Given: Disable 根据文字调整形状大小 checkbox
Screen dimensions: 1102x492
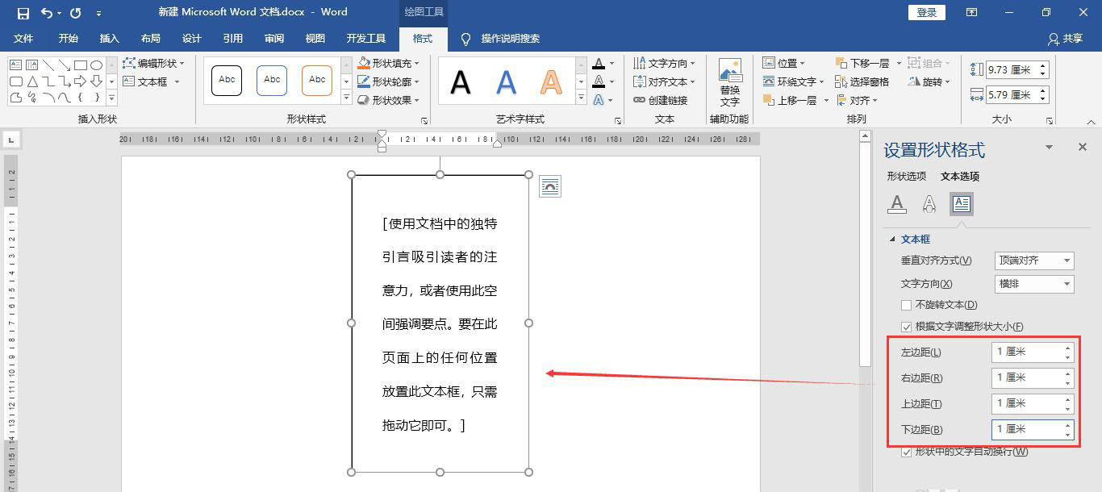Looking at the screenshot, I should click(x=908, y=326).
